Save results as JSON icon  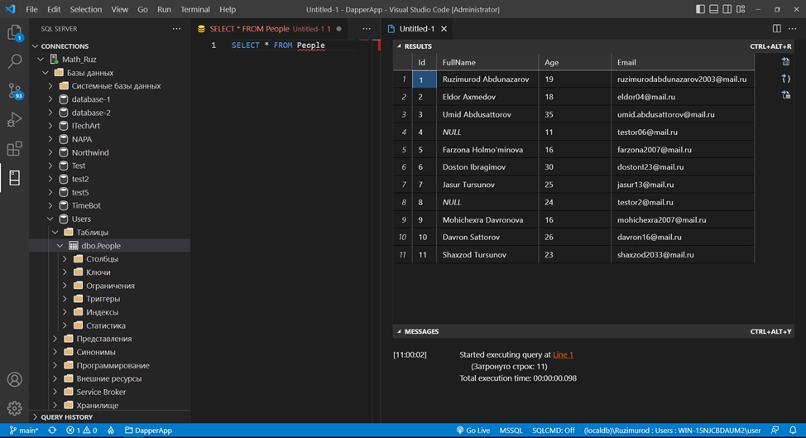click(x=785, y=78)
